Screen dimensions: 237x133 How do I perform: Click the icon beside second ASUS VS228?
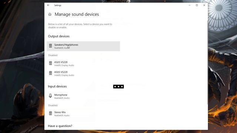[50, 73]
